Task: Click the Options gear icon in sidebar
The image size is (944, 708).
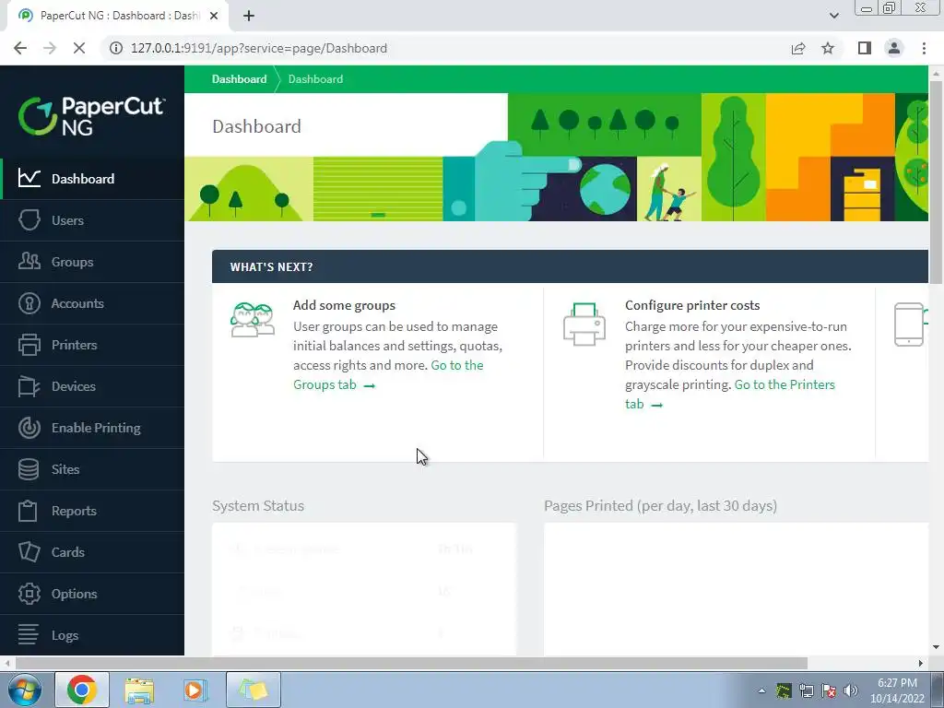Action: click(29, 594)
